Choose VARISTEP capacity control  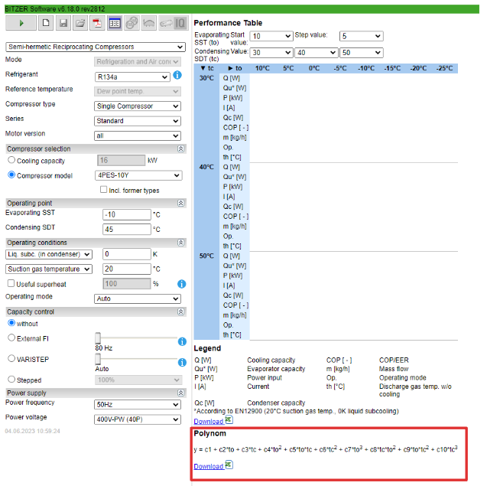pos(11,358)
